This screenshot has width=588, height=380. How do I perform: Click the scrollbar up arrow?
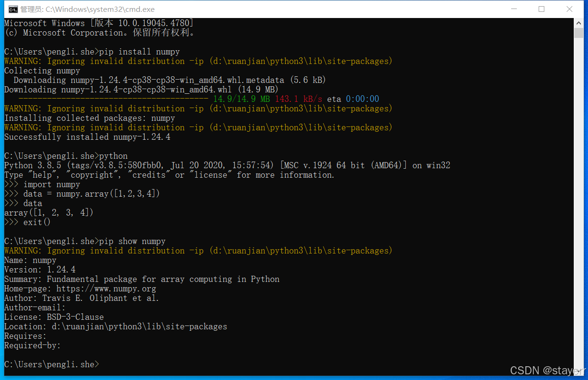pos(579,23)
